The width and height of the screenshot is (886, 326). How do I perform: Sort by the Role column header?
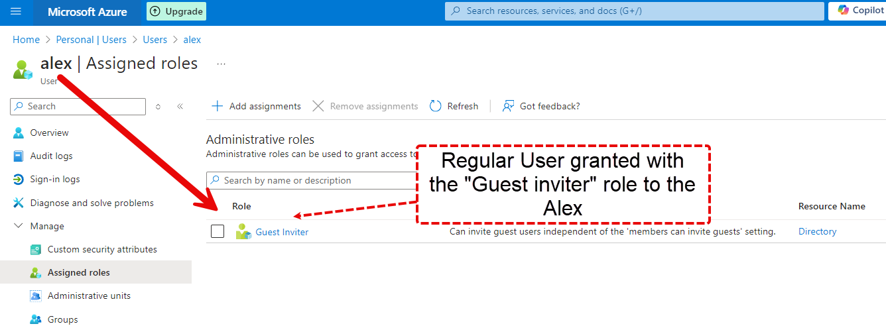[x=241, y=206]
